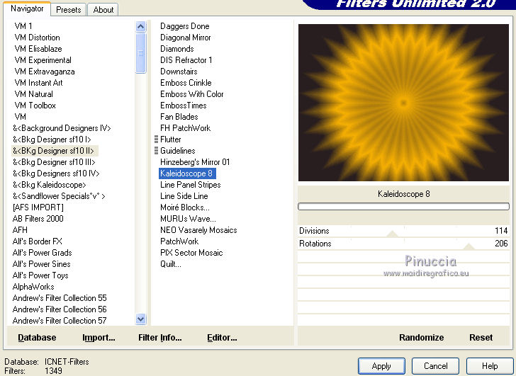Select Andrew's Filter Collection 57
The width and height of the screenshot is (516, 376).
pos(60,321)
